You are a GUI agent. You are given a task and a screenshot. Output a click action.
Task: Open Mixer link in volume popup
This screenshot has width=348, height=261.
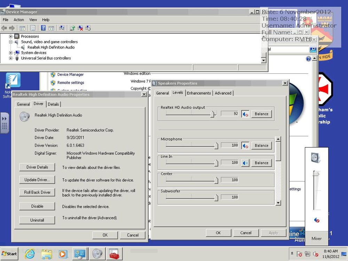tap(316, 239)
